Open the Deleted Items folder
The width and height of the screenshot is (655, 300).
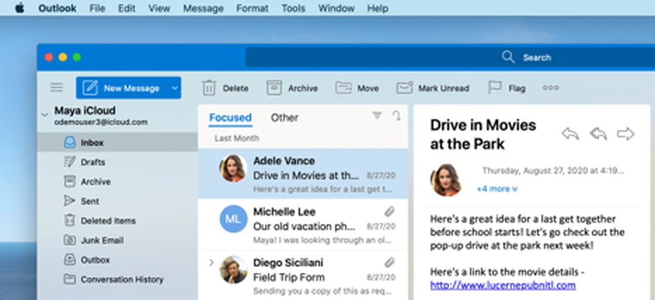(118, 221)
